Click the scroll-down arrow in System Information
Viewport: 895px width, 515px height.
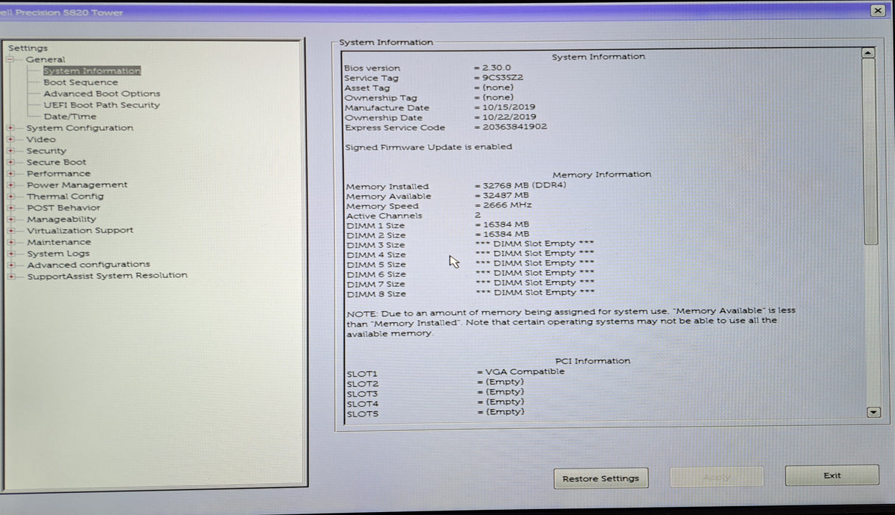pos(874,413)
